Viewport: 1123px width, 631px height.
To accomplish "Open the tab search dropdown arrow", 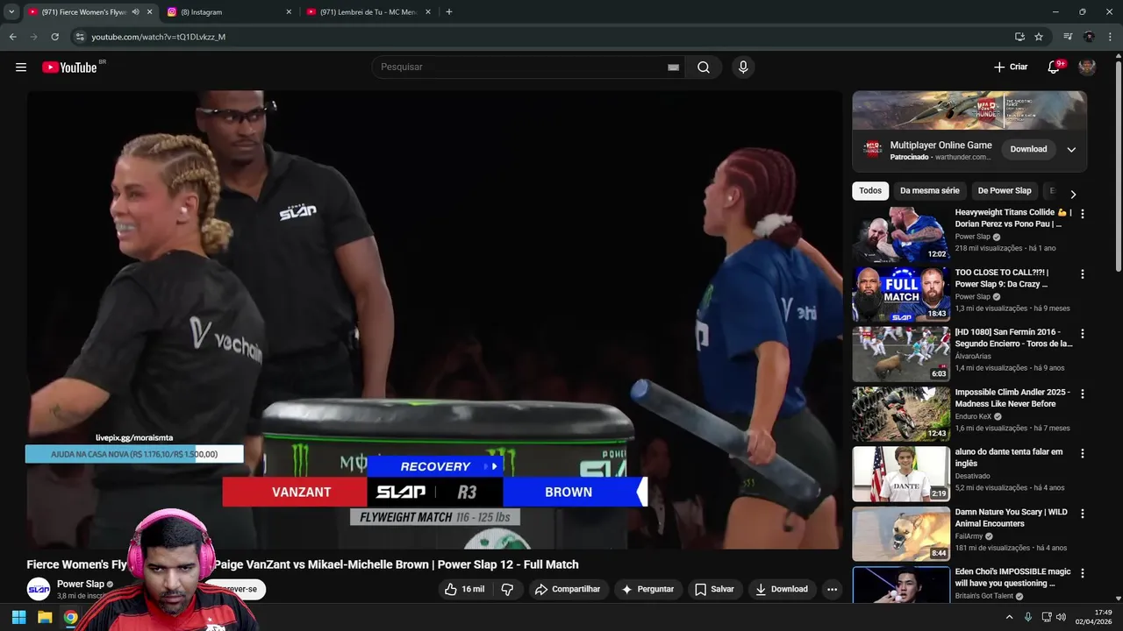I will pyautogui.click(x=11, y=12).
